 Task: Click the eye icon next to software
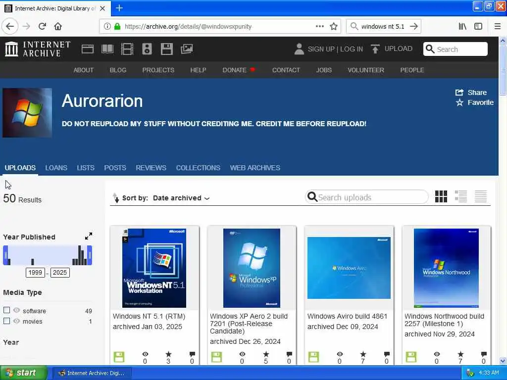[x=16, y=310]
